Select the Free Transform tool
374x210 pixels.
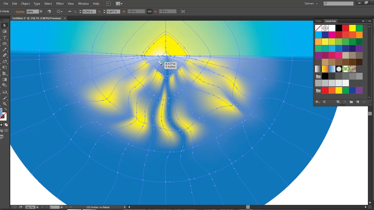click(4, 67)
